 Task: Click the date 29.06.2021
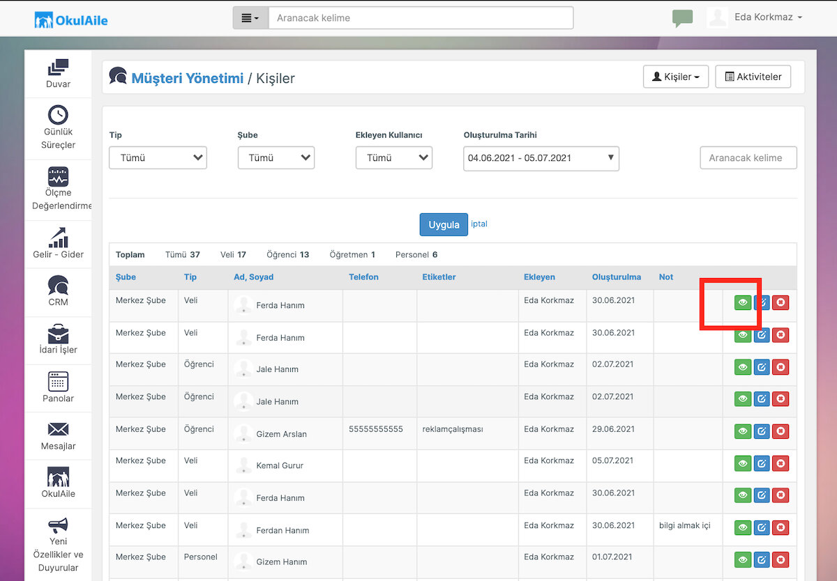613,429
